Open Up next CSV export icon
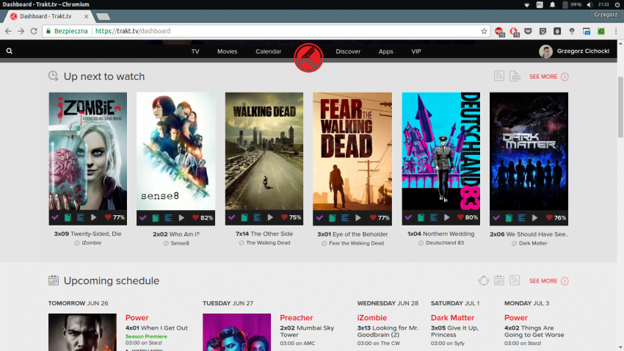The height and width of the screenshot is (351, 624). tap(515, 76)
